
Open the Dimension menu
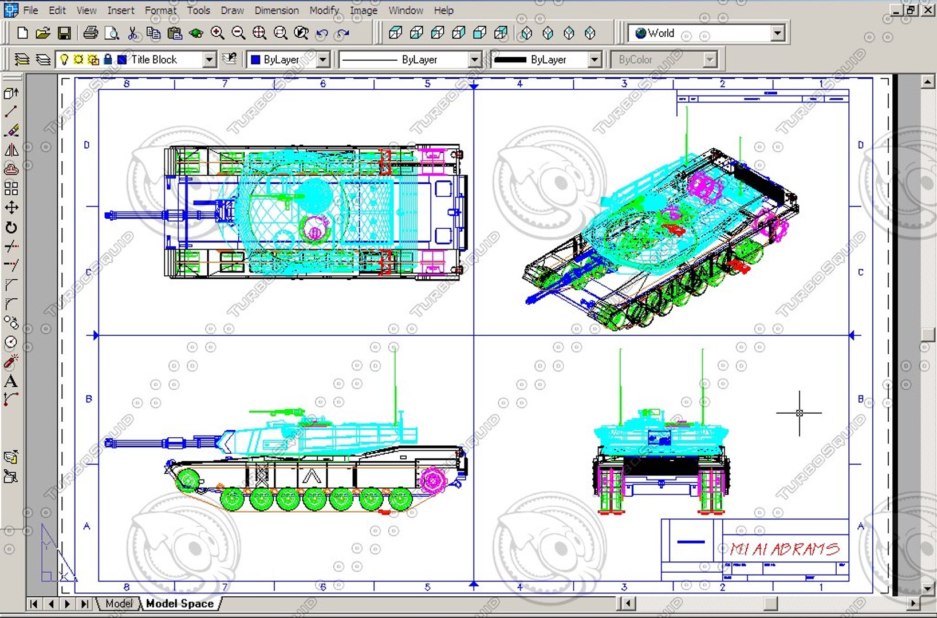(277, 10)
